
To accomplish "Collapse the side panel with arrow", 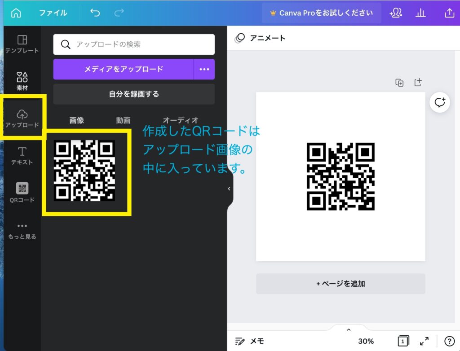I will pos(229,189).
